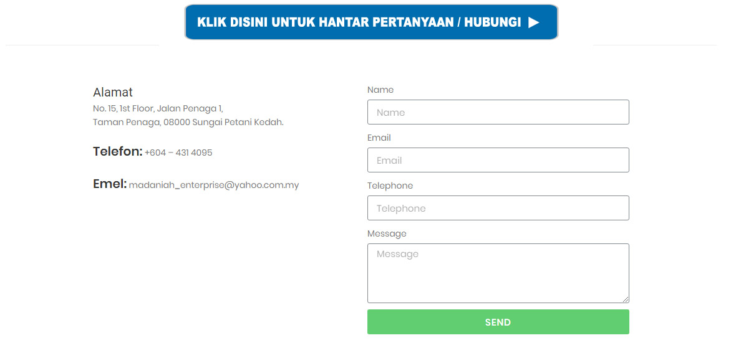Click the Message field label

tap(387, 233)
